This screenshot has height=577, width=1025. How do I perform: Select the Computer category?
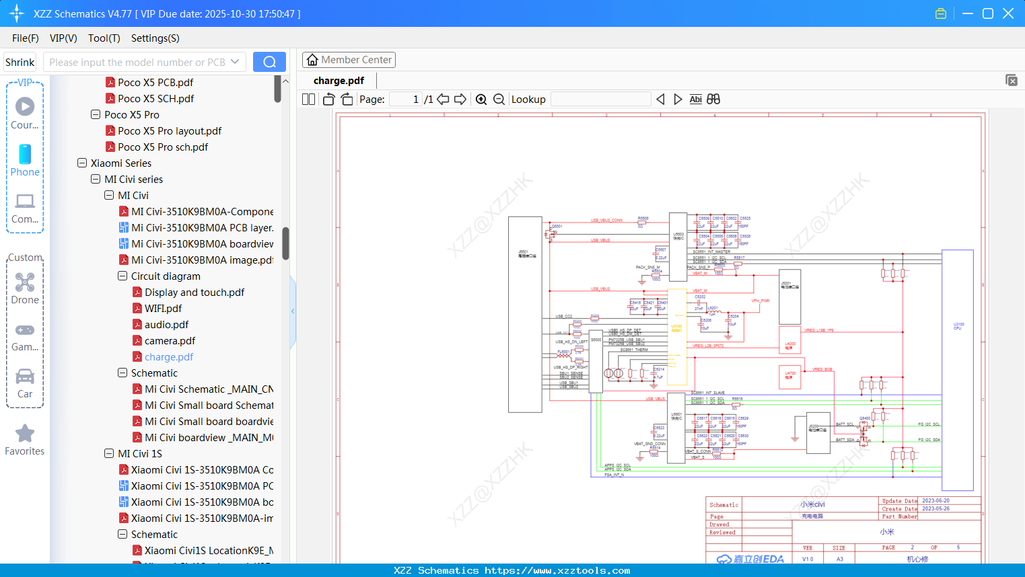click(25, 208)
